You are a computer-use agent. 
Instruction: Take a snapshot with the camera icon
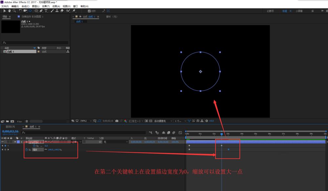(117, 121)
